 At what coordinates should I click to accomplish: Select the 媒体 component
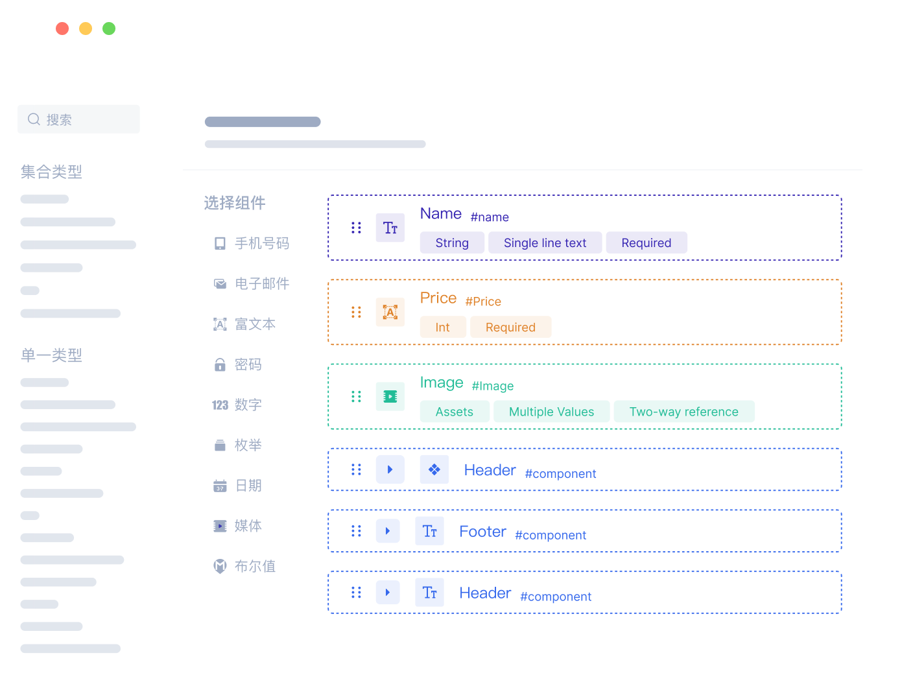click(238, 526)
